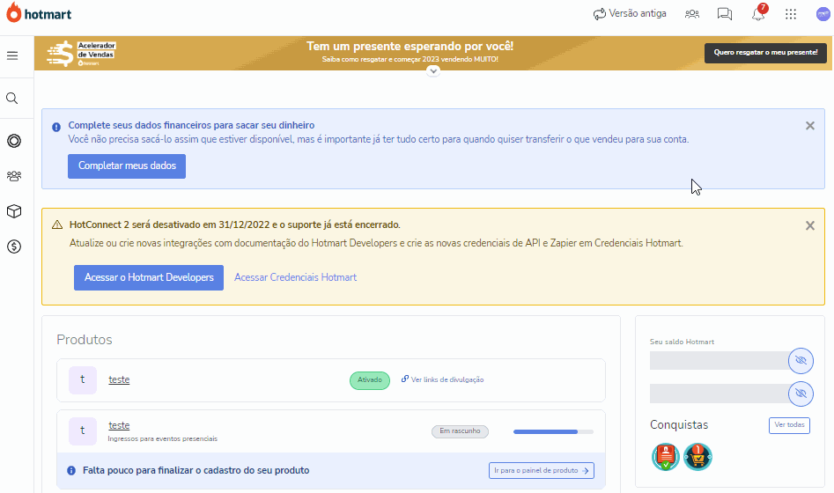
Task: Show the second hidden balance
Action: [801, 394]
